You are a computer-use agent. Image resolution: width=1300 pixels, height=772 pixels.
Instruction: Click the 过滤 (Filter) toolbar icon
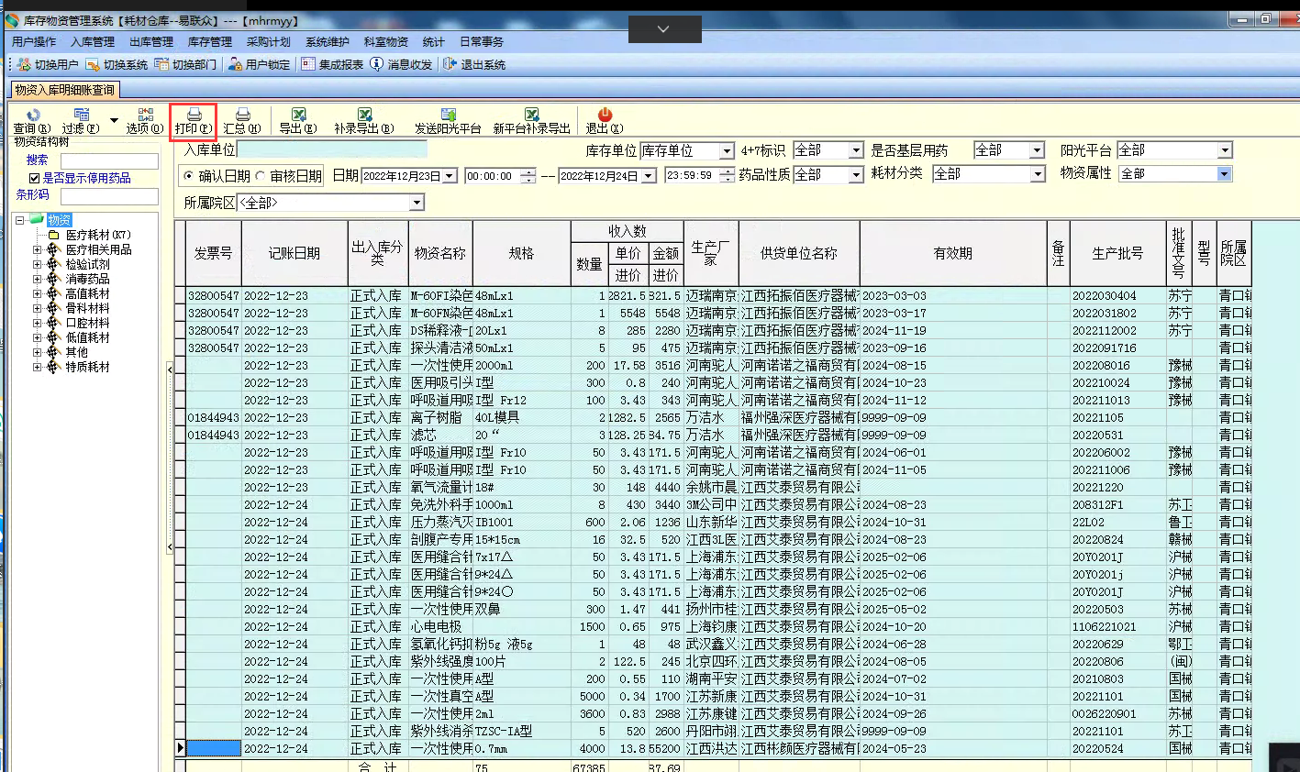[x=82, y=115]
